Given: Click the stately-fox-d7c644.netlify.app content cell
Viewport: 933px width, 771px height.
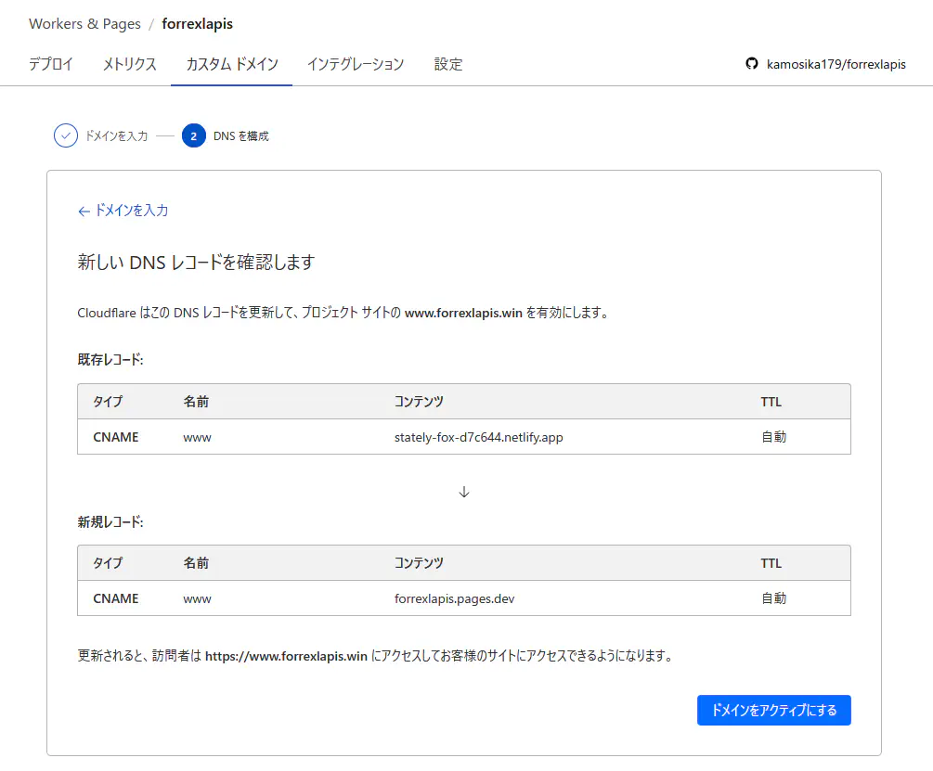Looking at the screenshot, I should point(478,437).
